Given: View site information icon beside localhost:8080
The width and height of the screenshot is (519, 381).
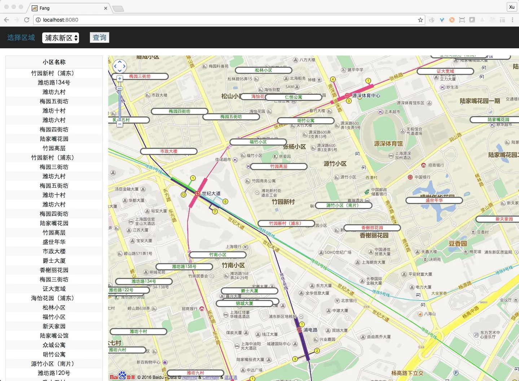Looking at the screenshot, I should pos(38,20).
